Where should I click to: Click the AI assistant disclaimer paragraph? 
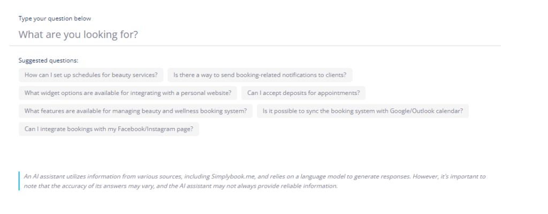(x=252, y=181)
